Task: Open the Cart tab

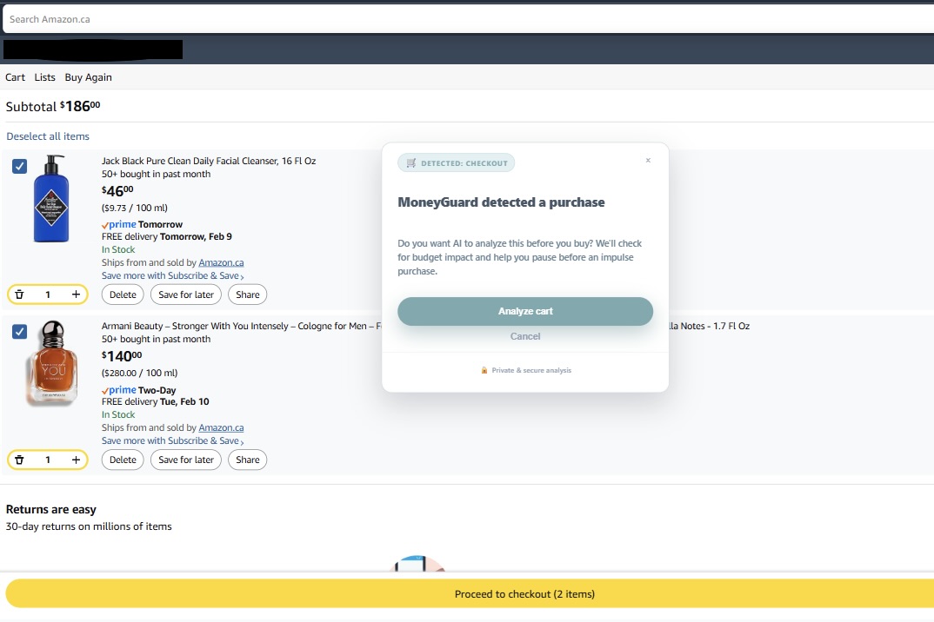Action: click(x=15, y=77)
